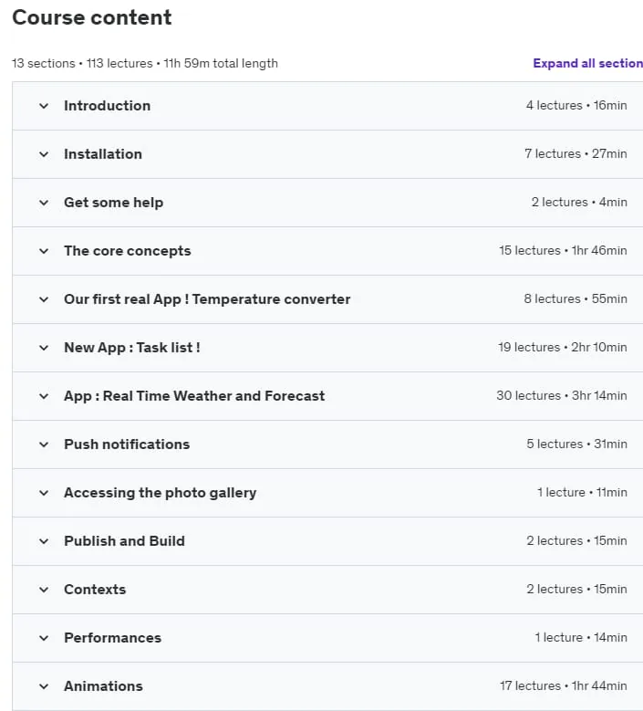This screenshot has height=711, width=643.
Task: Click the Publish and Build chevron
Action: 44,541
